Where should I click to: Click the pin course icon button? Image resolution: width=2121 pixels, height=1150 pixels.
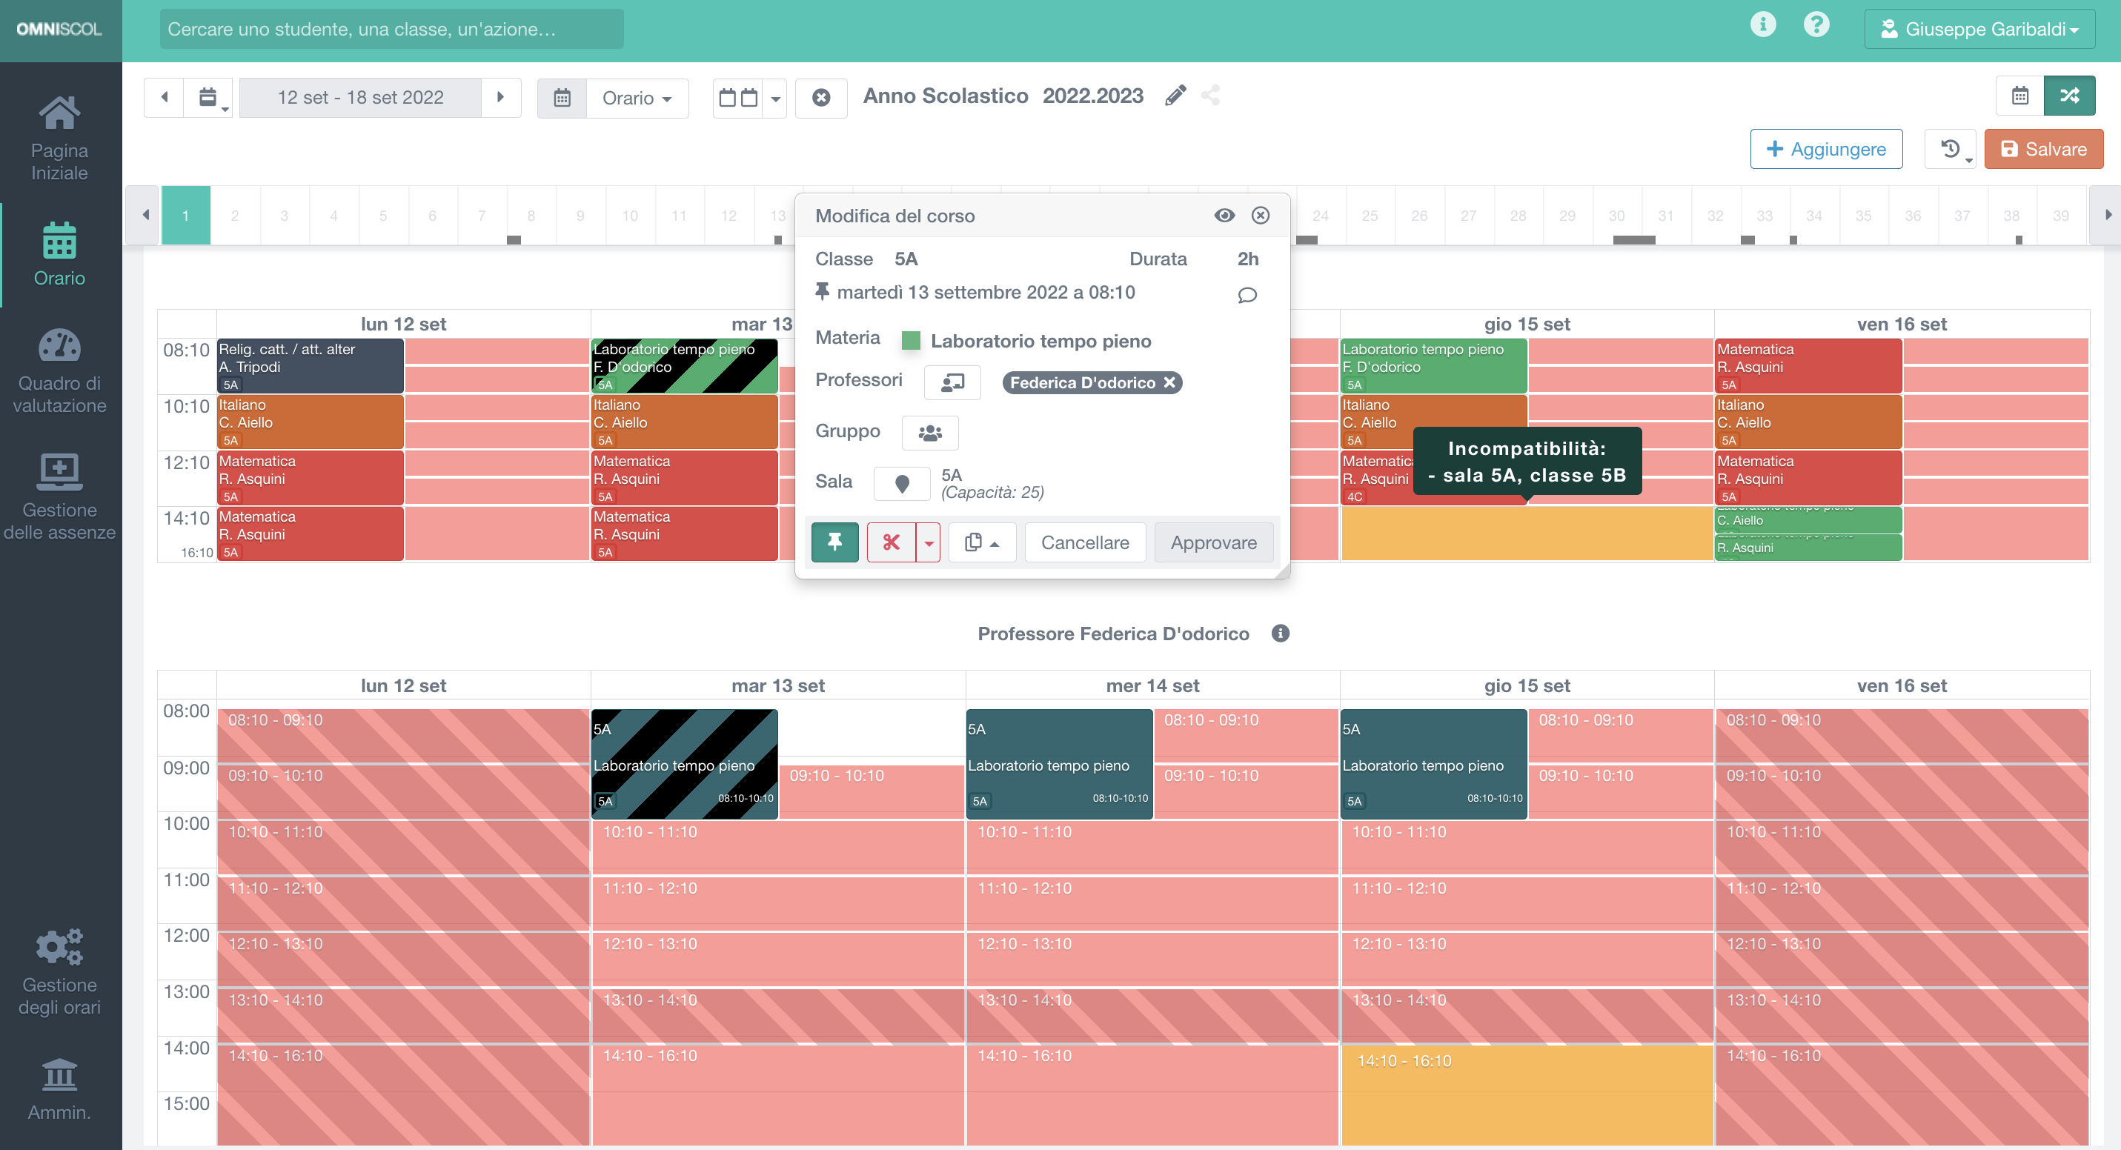click(x=834, y=542)
